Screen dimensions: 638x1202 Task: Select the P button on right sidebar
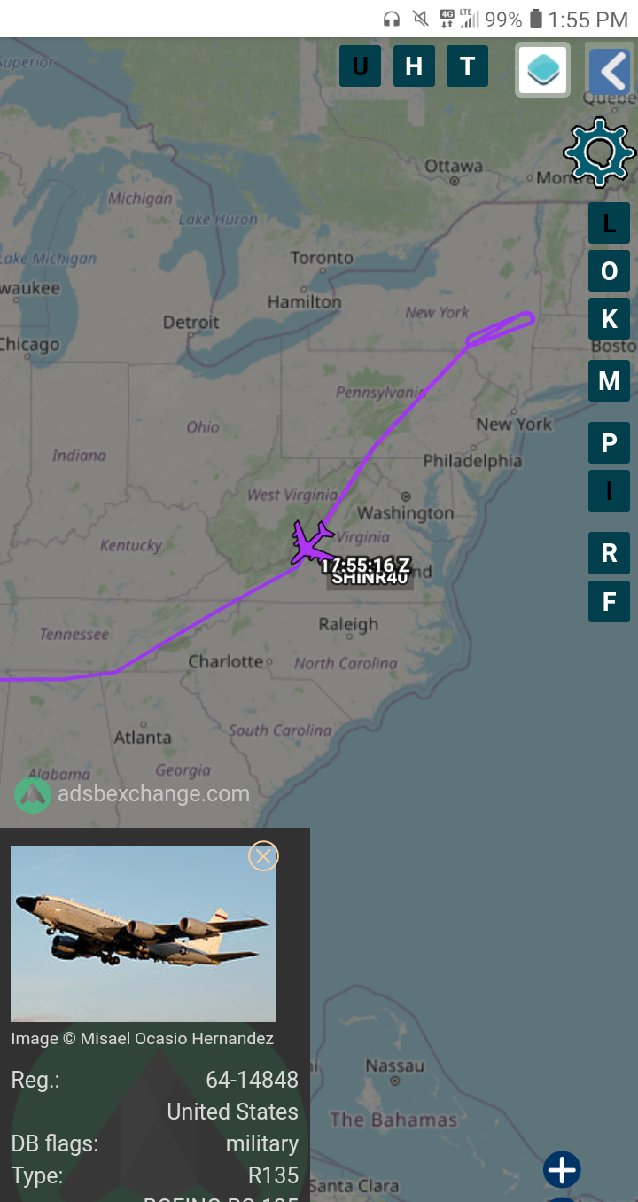coord(609,443)
